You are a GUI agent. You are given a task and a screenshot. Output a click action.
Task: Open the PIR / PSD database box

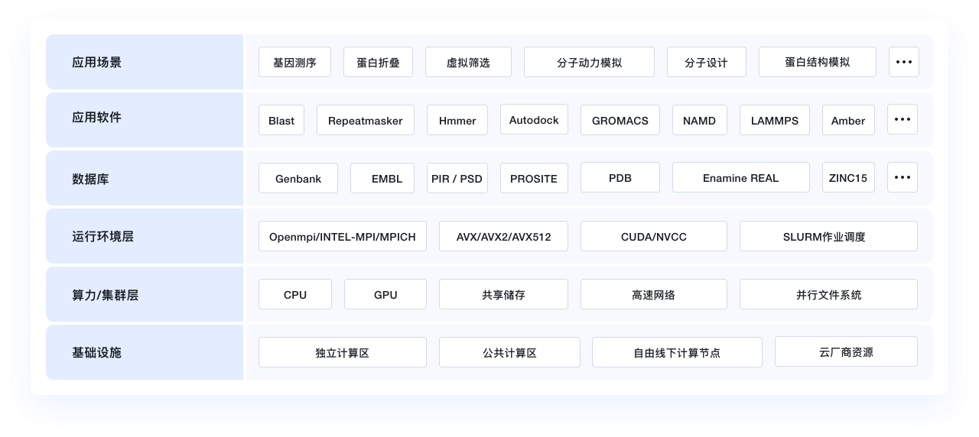click(x=457, y=178)
